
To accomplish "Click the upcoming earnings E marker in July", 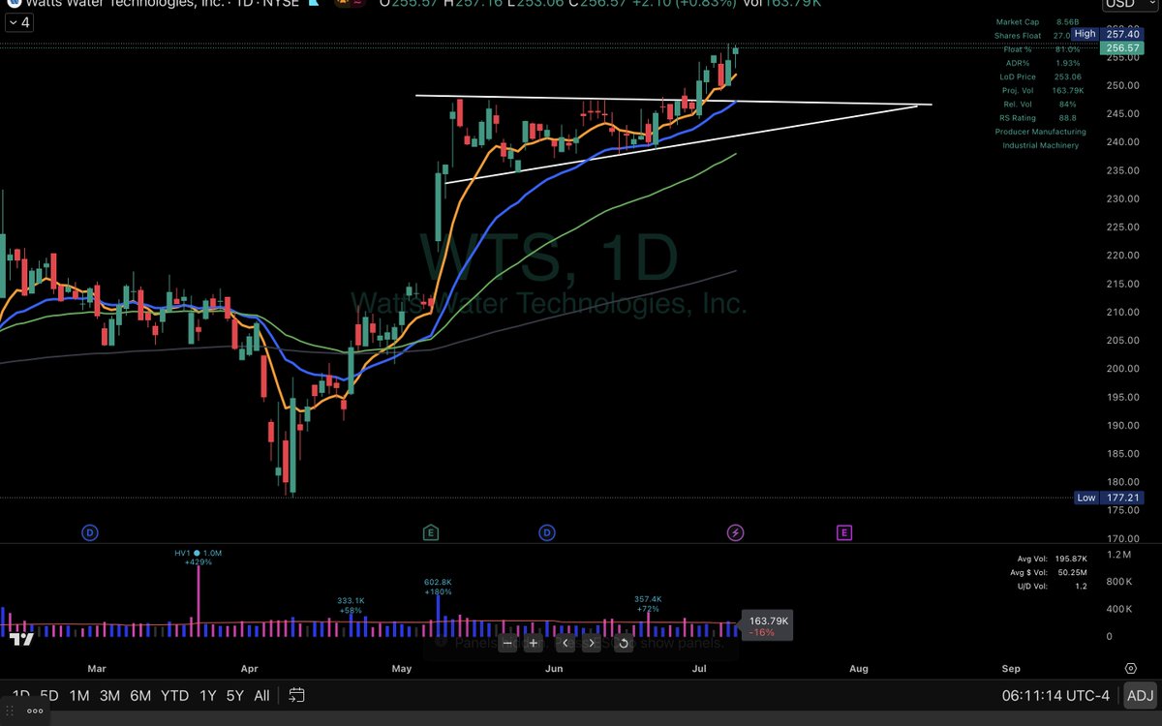I will [x=844, y=532].
